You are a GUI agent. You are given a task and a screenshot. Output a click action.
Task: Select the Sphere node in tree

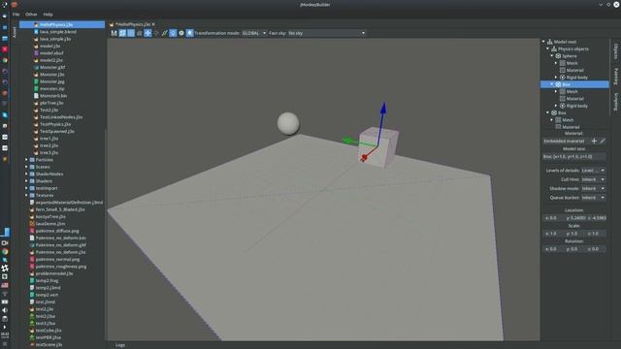point(570,56)
